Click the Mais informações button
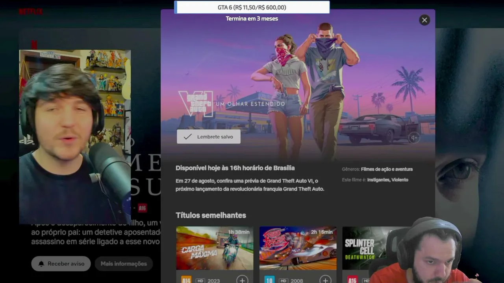 (124, 264)
